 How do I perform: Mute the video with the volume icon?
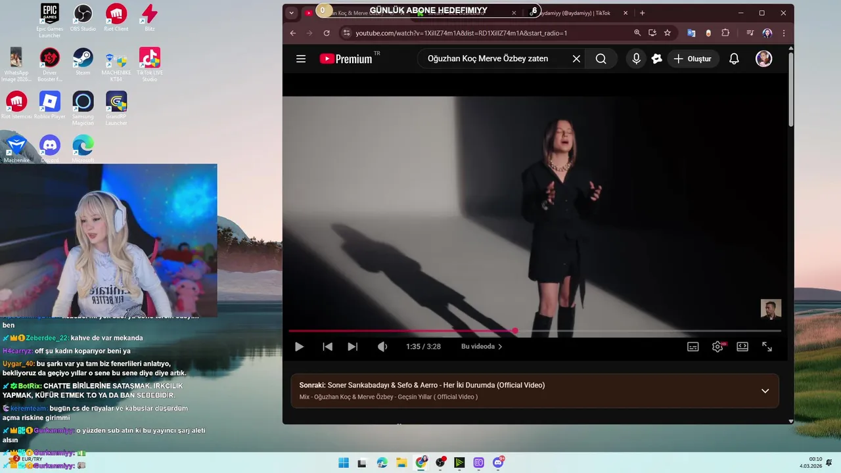382,346
